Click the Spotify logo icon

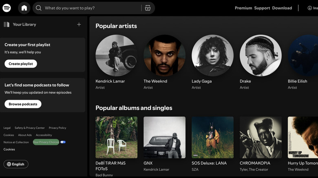(7, 8)
